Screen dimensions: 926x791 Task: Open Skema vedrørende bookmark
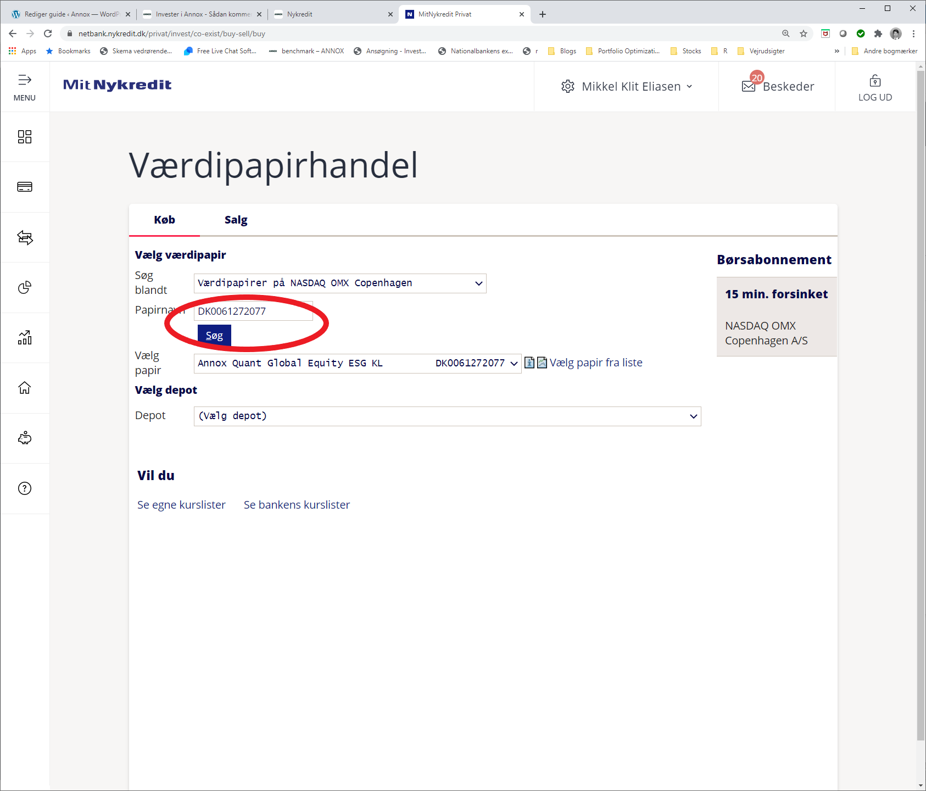(136, 51)
